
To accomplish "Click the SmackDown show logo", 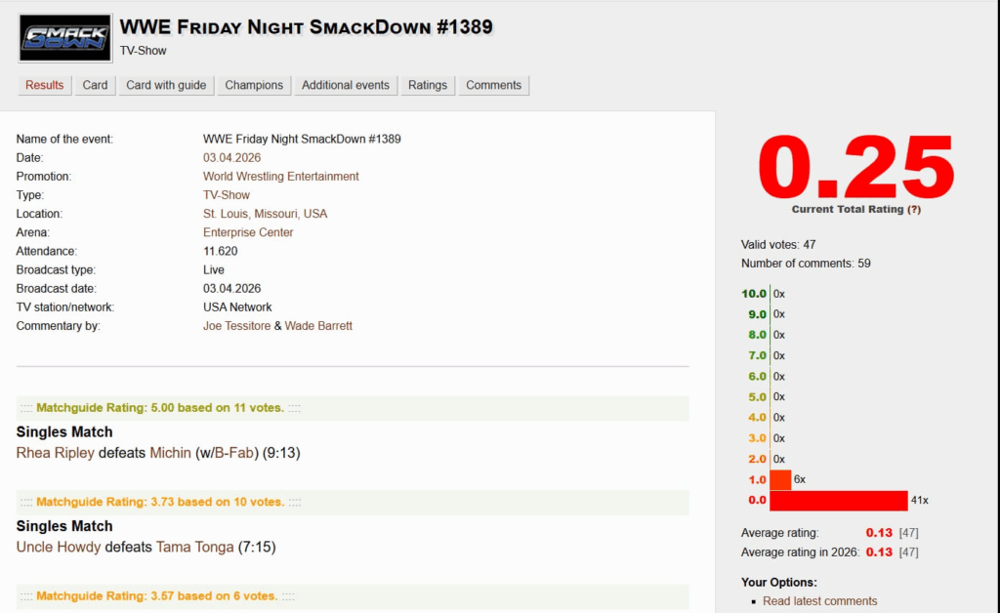I will click(x=63, y=37).
